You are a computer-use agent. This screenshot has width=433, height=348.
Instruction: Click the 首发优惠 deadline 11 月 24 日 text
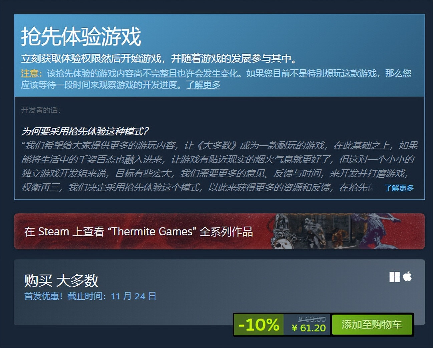[x=90, y=296]
